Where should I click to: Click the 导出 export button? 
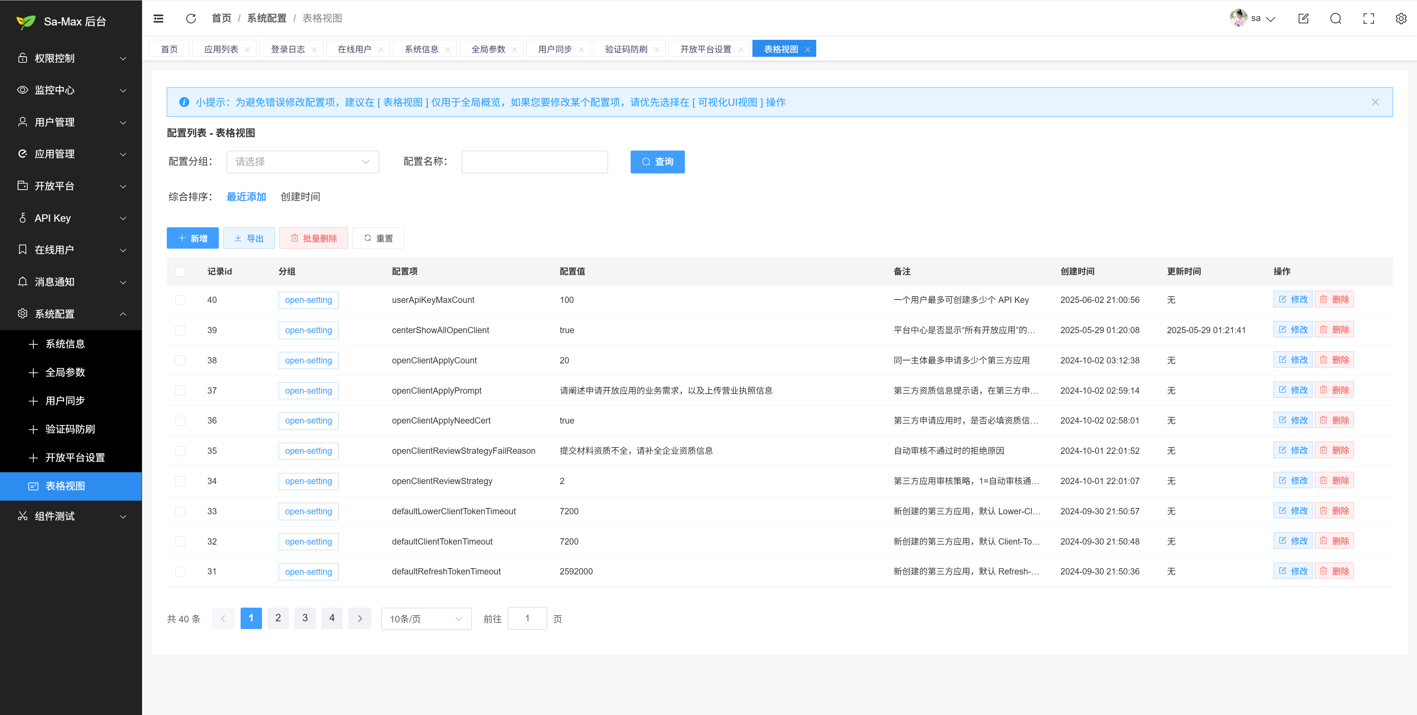(x=249, y=238)
